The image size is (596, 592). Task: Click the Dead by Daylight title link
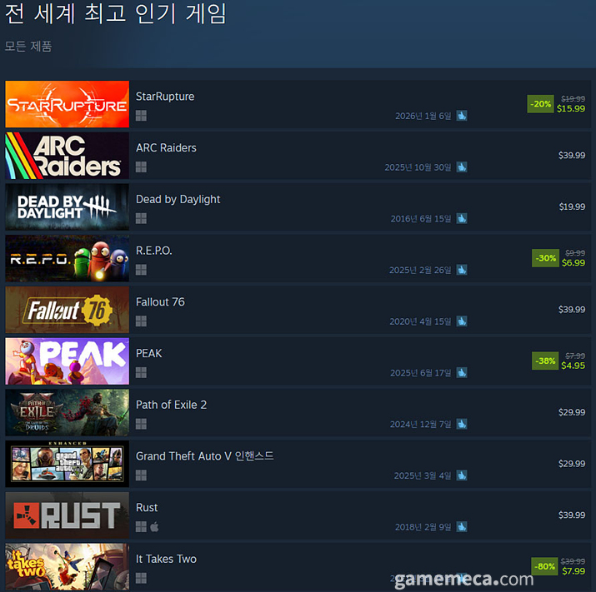[x=178, y=199]
